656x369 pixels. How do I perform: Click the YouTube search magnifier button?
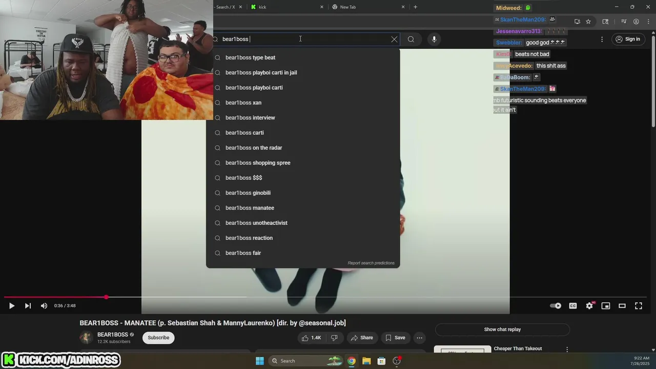[411, 39]
